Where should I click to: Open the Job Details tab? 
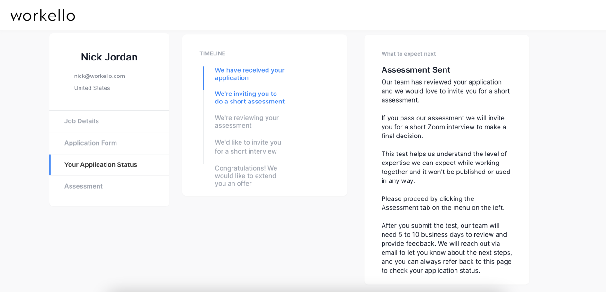[81, 121]
